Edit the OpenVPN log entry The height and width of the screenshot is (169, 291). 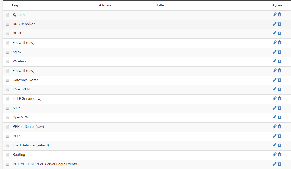[x=274, y=117]
